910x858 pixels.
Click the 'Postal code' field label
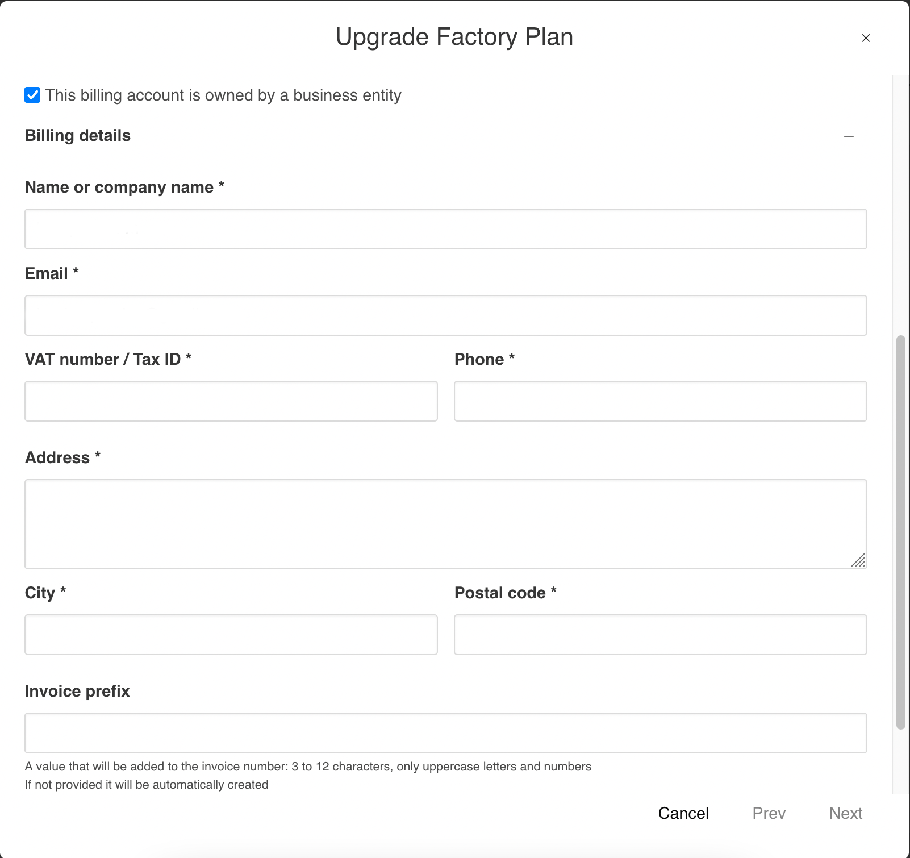click(x=500, y=593)
